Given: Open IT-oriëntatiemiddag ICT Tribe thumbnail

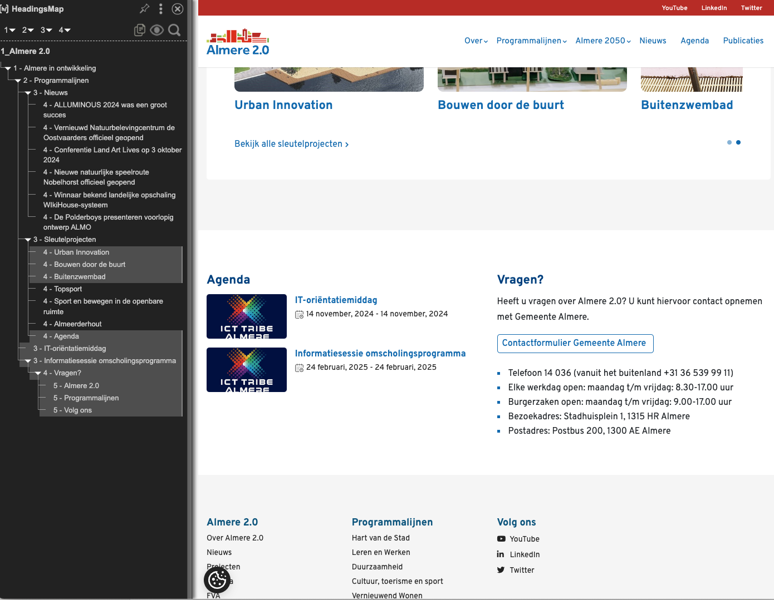Looking at the screenshot, I should click(247, 316).
